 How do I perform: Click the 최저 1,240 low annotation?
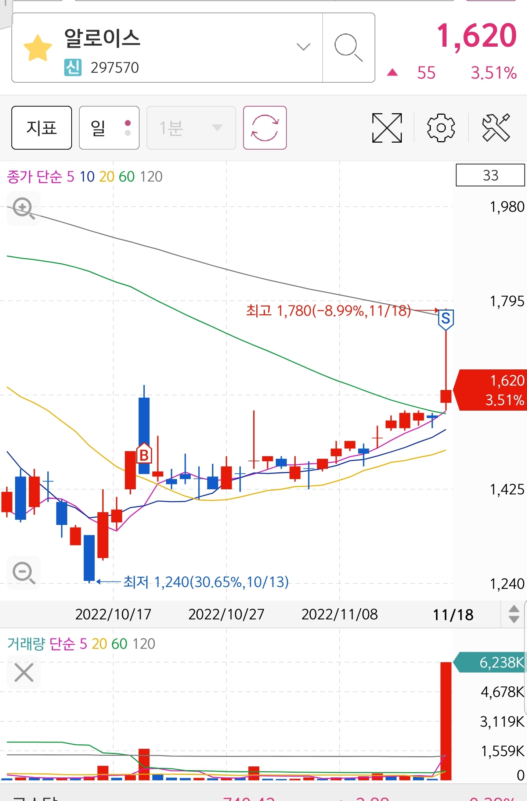click(x=206, y=582)
